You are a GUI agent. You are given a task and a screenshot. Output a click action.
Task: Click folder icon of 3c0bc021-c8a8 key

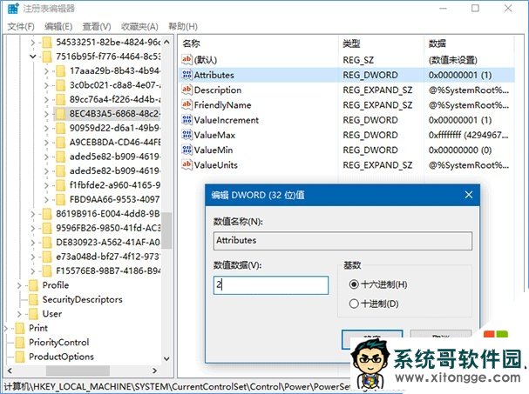pos(60,85)
